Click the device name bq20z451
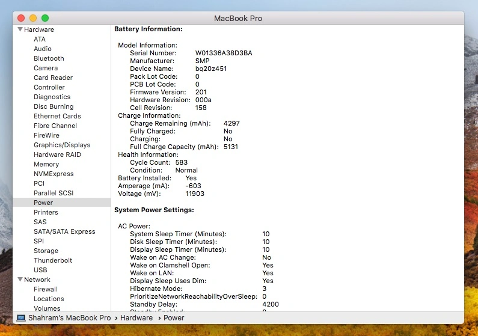This screenshot has height=336, width=478. [211, 69]
